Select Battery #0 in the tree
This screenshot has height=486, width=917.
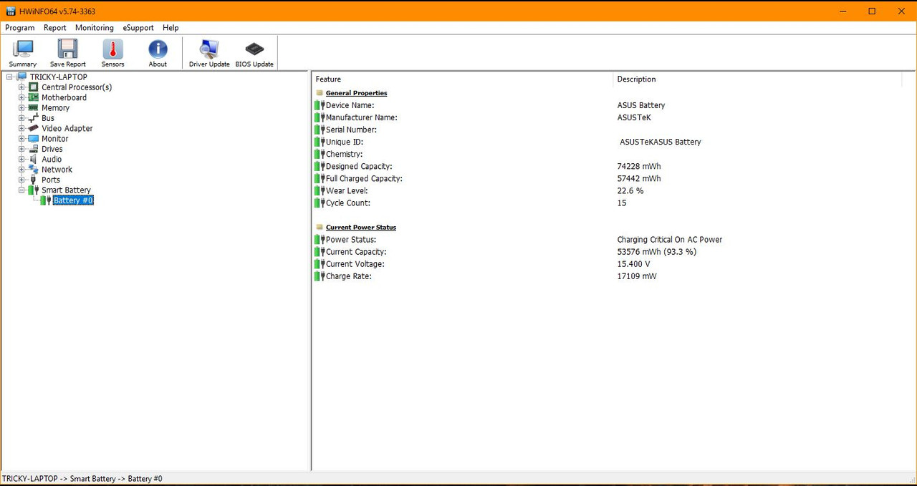(x=73, y=200)
